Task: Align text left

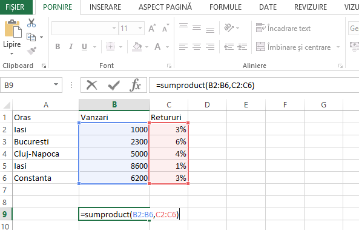Action: point(183,47)
